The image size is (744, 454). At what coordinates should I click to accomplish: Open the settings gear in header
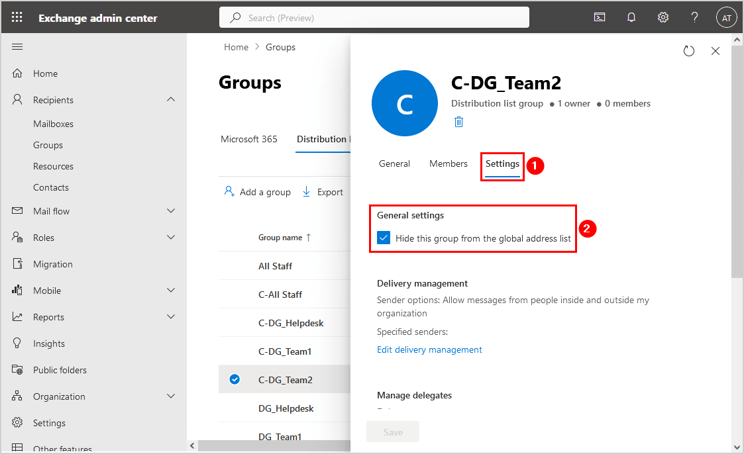coord(663,18)
